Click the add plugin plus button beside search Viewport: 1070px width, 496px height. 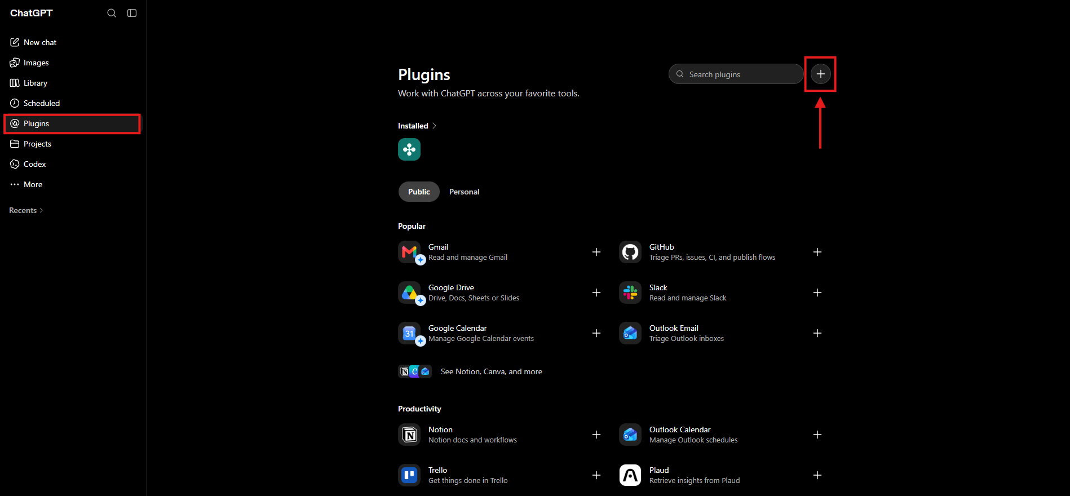click(820, 74)
